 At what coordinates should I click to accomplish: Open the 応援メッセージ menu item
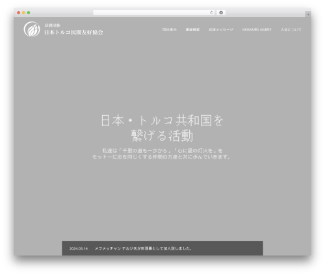221,30
